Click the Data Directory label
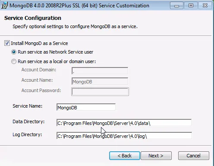The image size is (214, 166). [x=28, y=121]
